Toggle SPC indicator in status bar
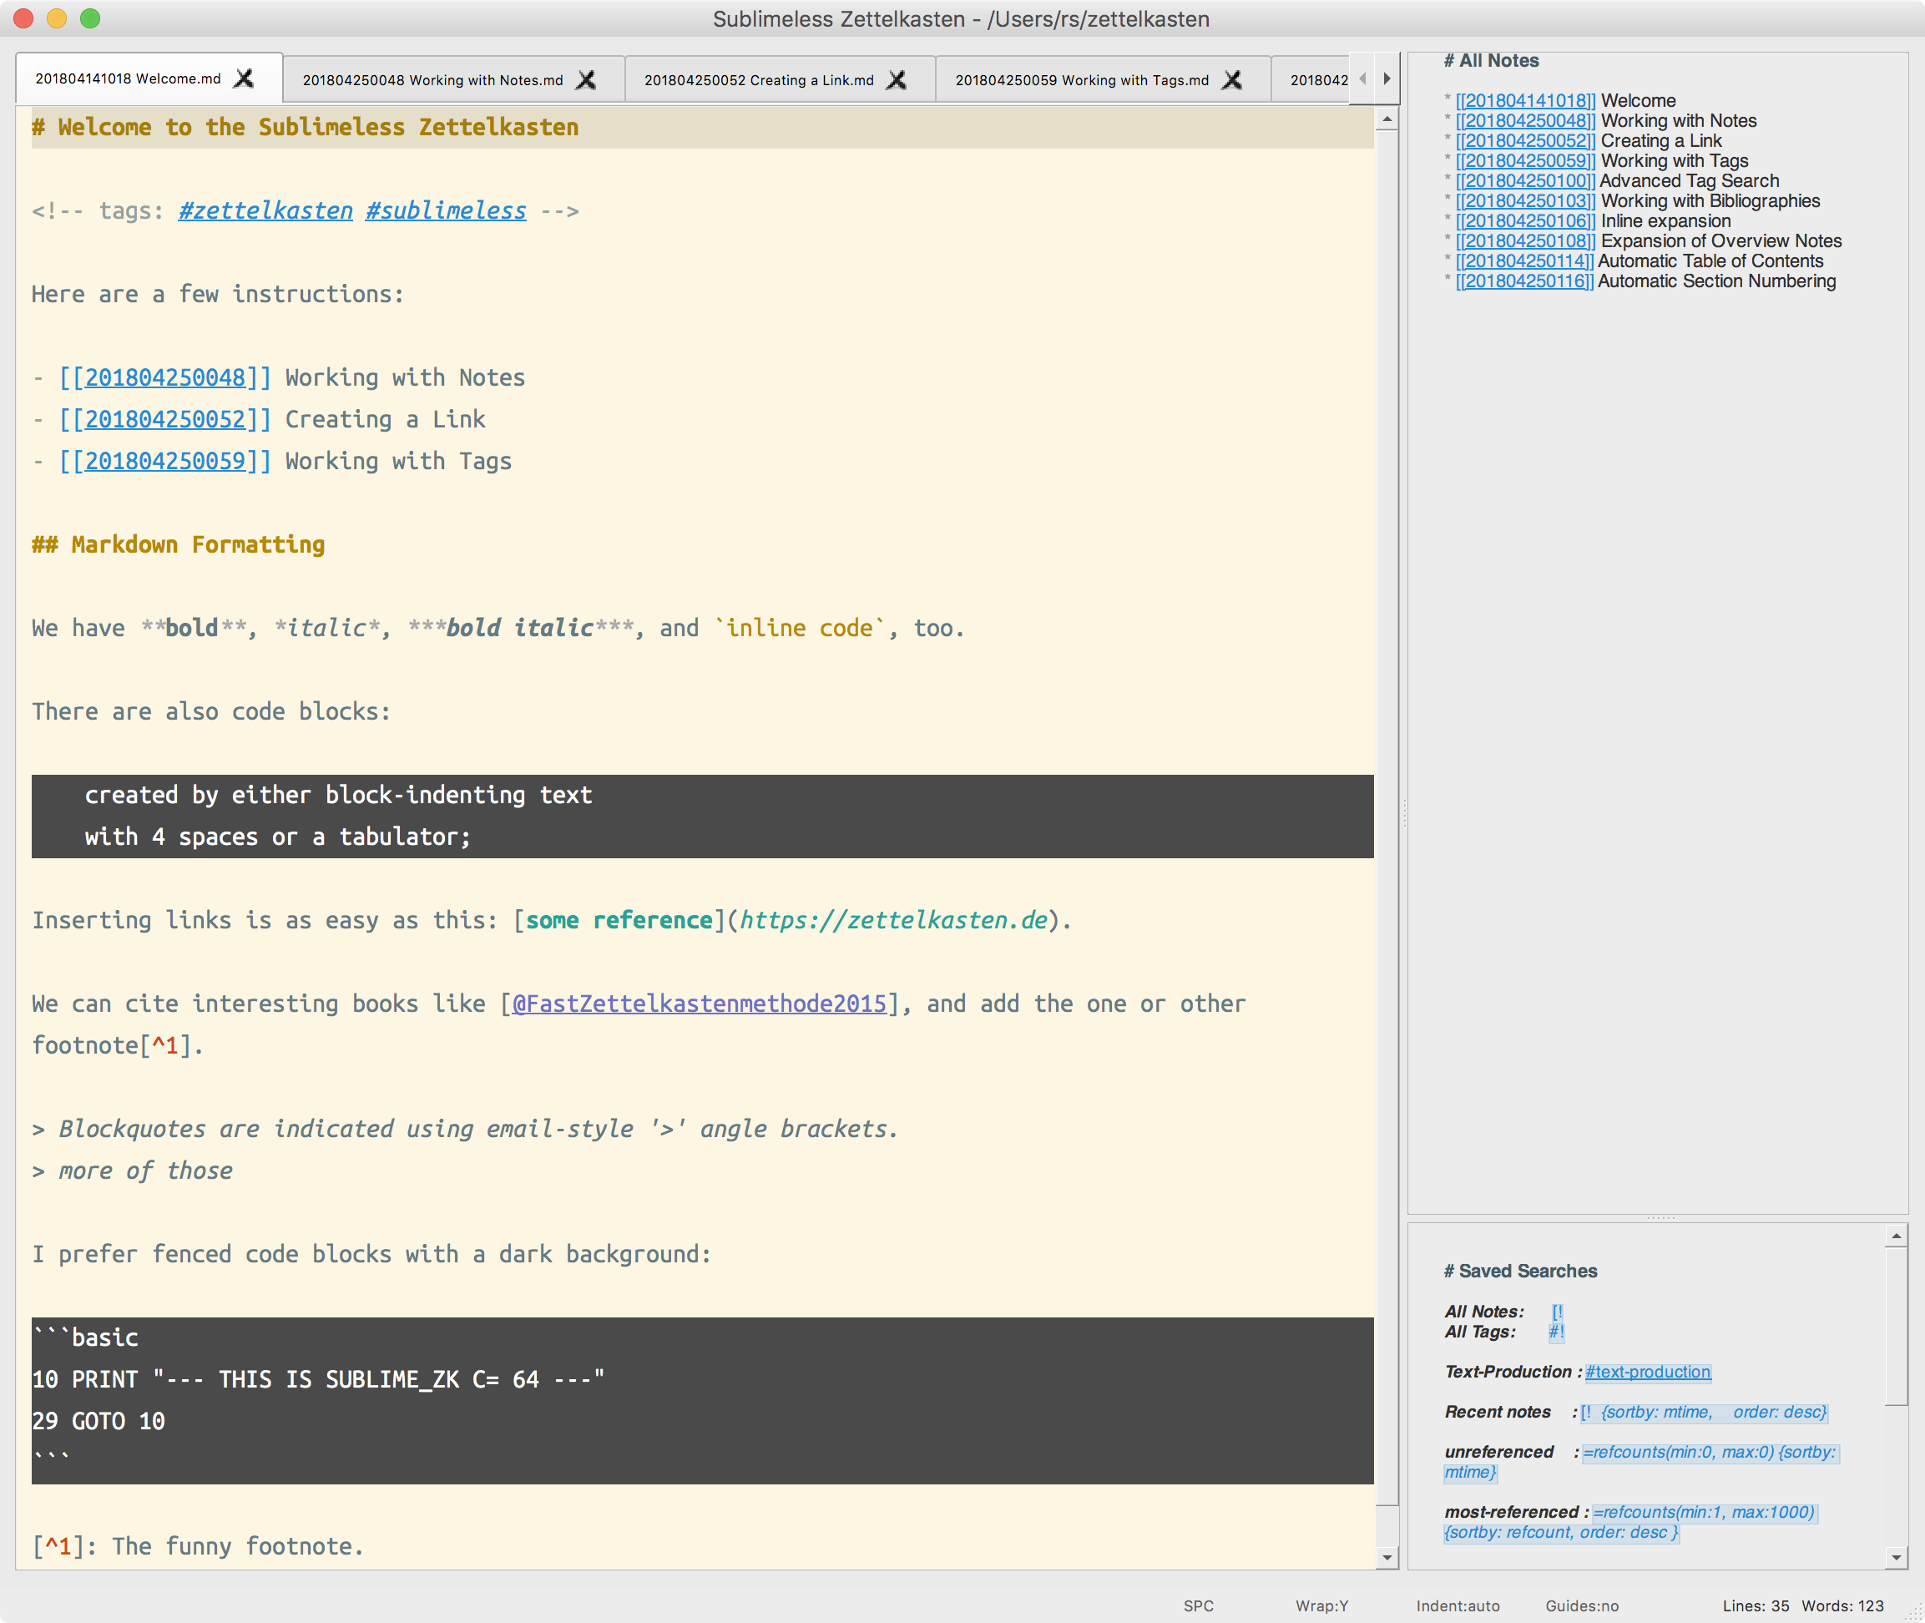 tap(1198, 1605)
